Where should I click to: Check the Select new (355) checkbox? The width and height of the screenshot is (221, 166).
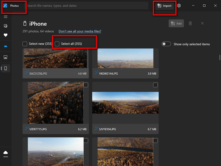25,44
